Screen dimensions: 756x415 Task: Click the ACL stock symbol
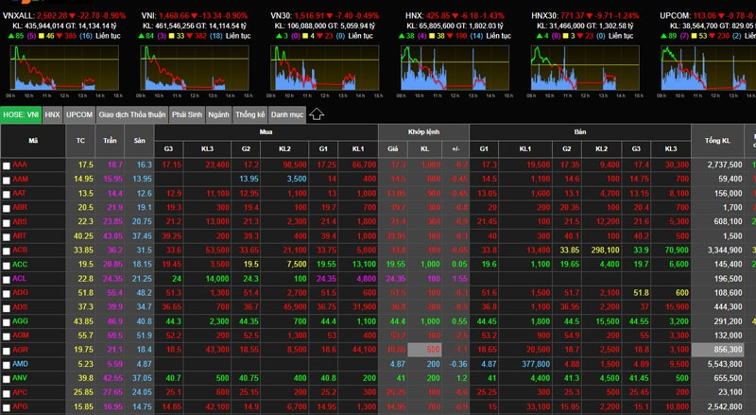[x=19, y=279]
